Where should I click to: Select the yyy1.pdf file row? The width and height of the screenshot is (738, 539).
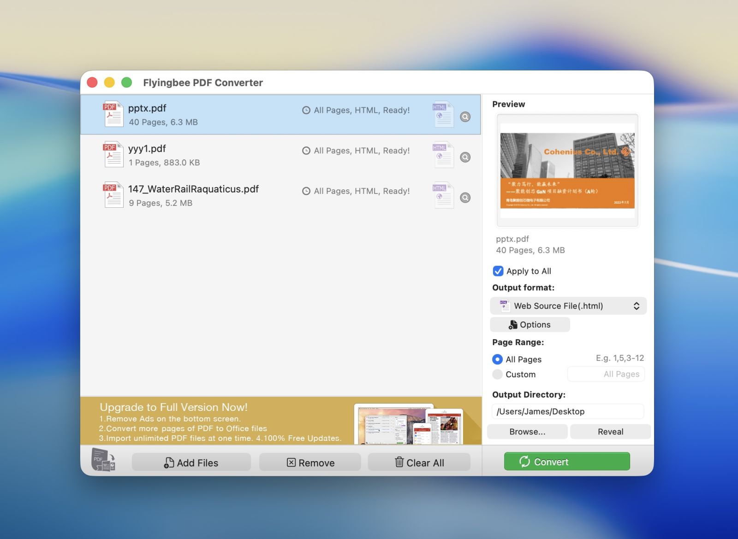[277, 155]
